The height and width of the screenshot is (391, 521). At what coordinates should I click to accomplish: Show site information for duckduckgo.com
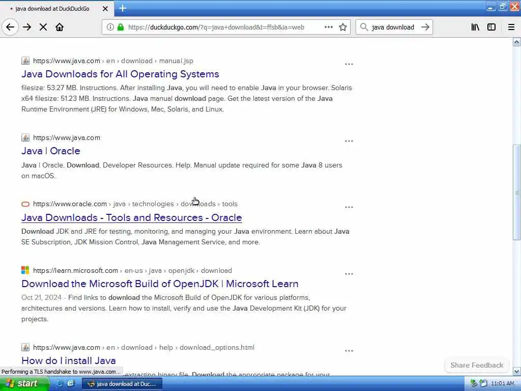point(110,27)
